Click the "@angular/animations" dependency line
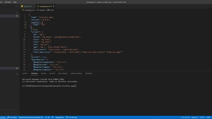Image resolution: width=212 pixels, height=119 pixels. pyautogui.click(x=49, y=62)
